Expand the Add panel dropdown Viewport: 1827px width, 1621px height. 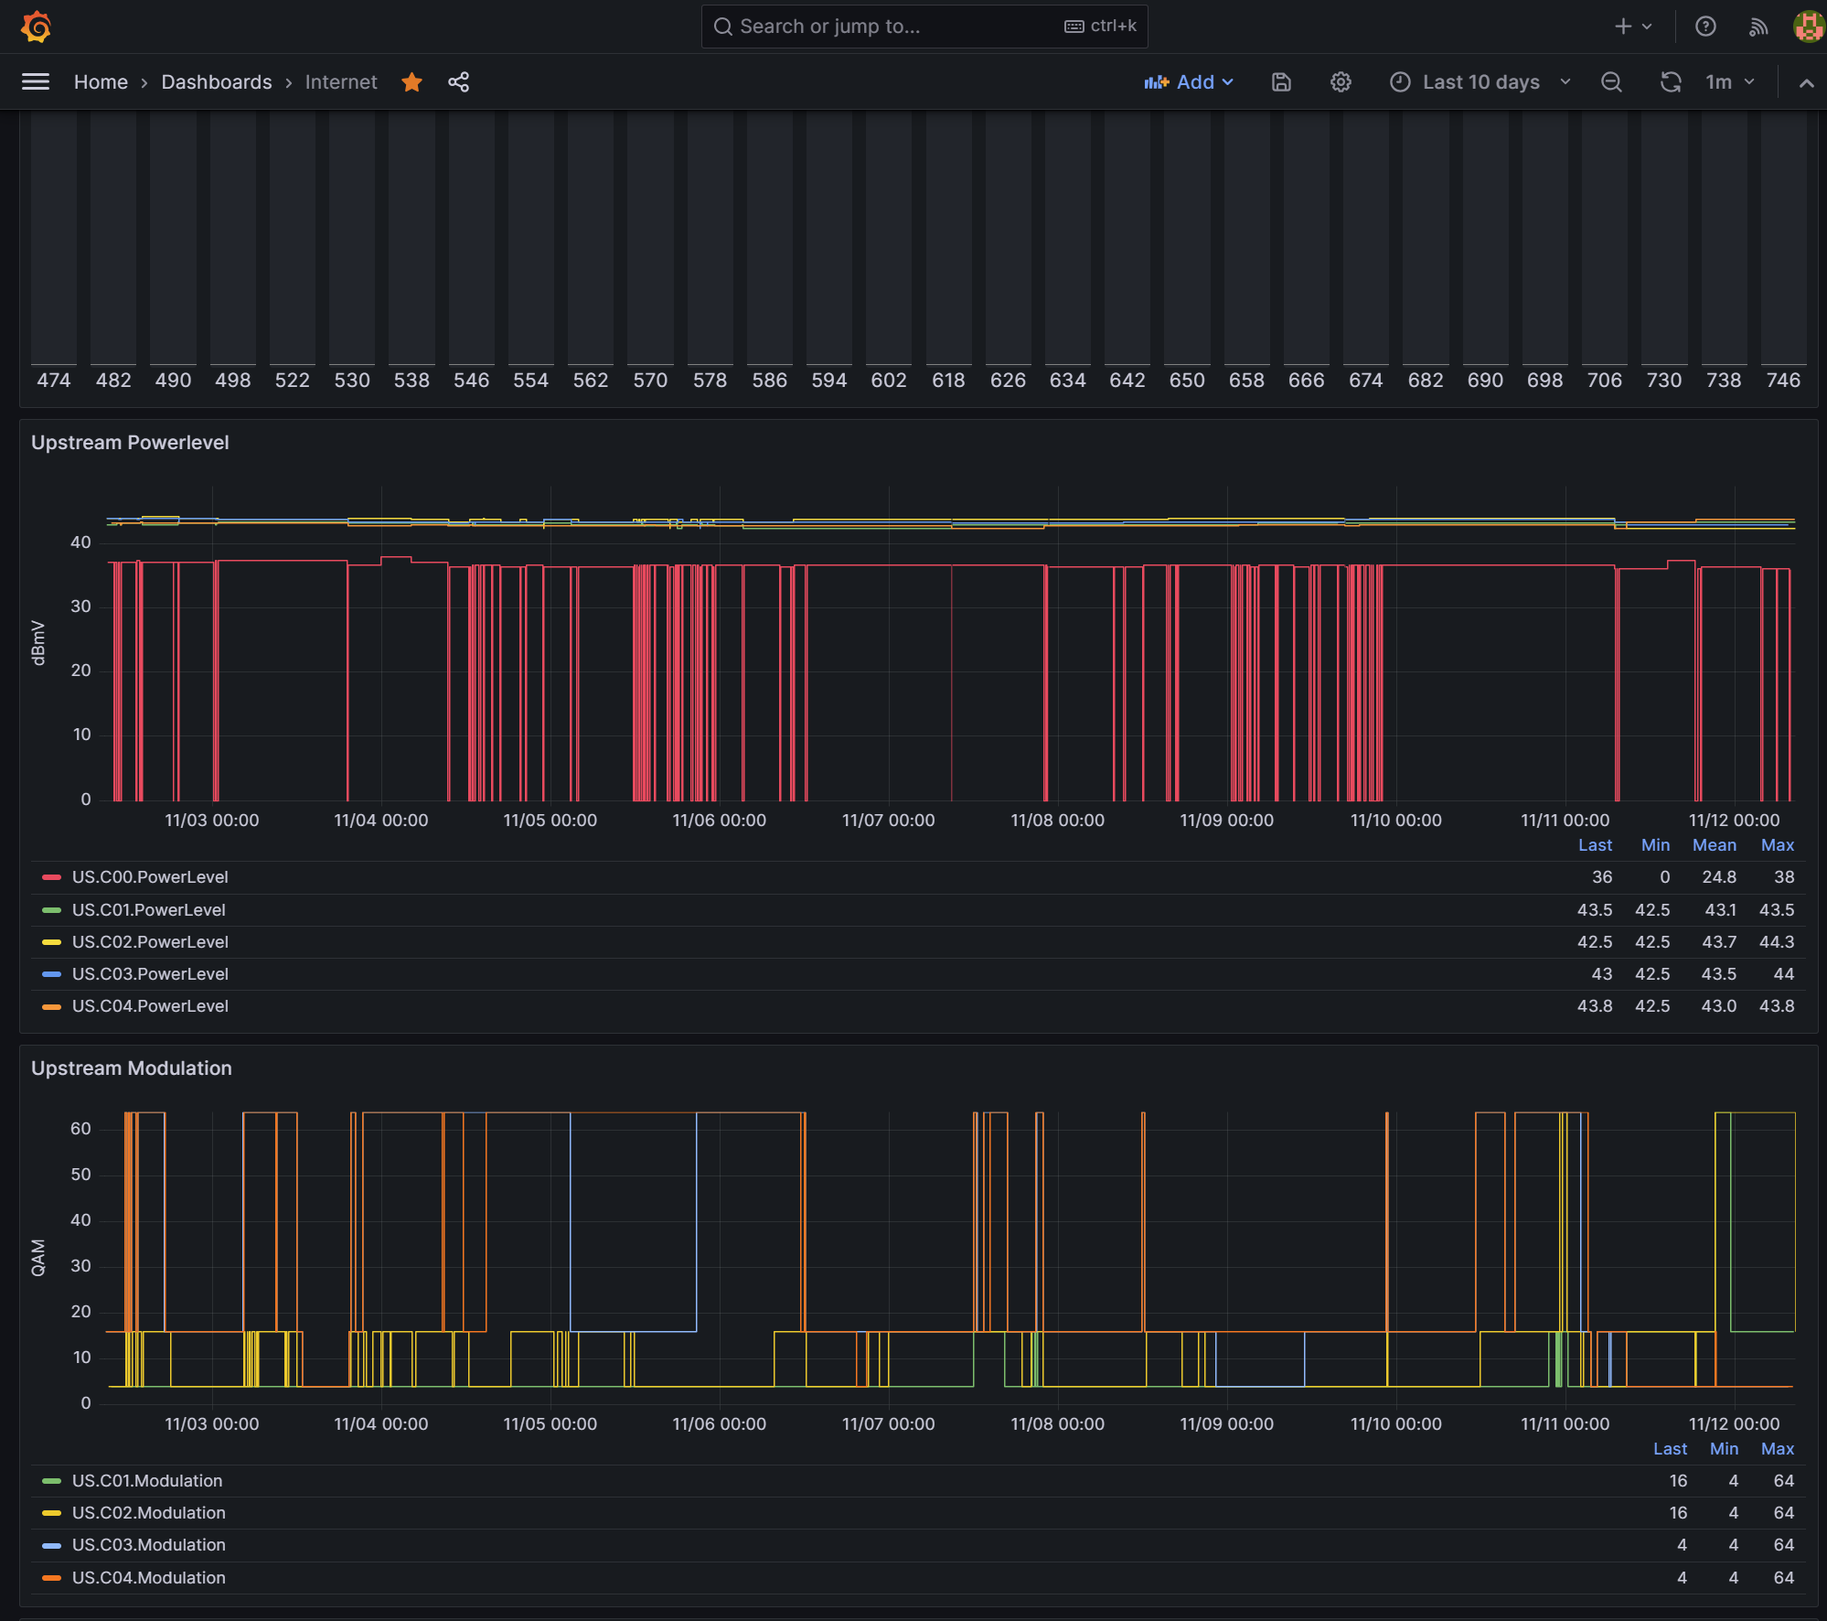pyautogui.click(x=1188, y=82)
